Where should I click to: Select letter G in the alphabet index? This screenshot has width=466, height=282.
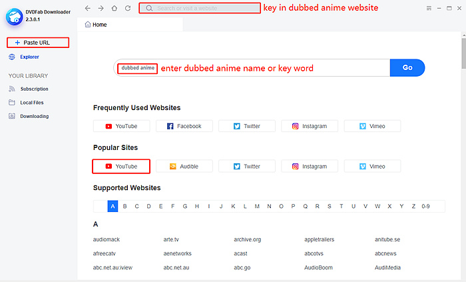(185, 206)
